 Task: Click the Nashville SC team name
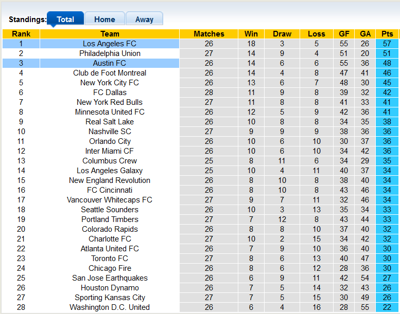(x=110, y=132)
